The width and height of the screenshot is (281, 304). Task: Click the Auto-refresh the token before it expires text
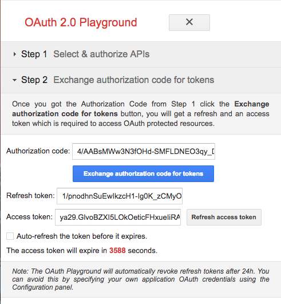point(82,236)
